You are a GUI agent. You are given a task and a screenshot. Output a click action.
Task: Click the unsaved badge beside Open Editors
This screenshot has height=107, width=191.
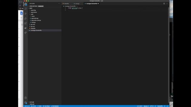tap(41, 6)
